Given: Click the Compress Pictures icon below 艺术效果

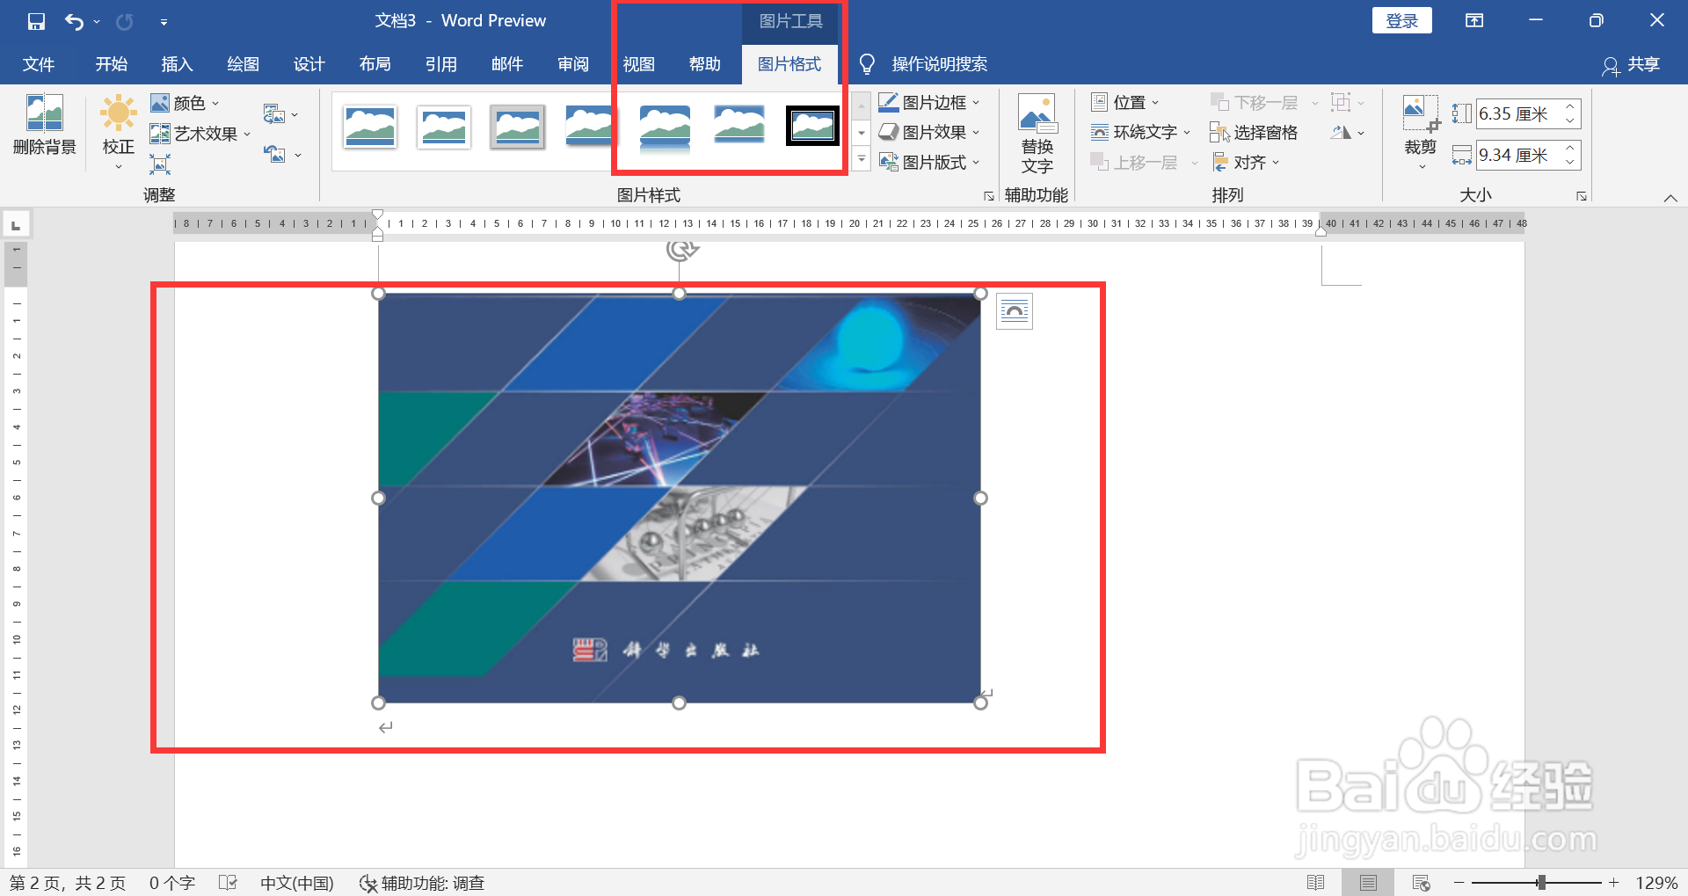Looking at the screenshot, I should click(160, 164).
